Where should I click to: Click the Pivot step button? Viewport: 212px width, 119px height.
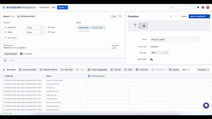coord(80,70)
